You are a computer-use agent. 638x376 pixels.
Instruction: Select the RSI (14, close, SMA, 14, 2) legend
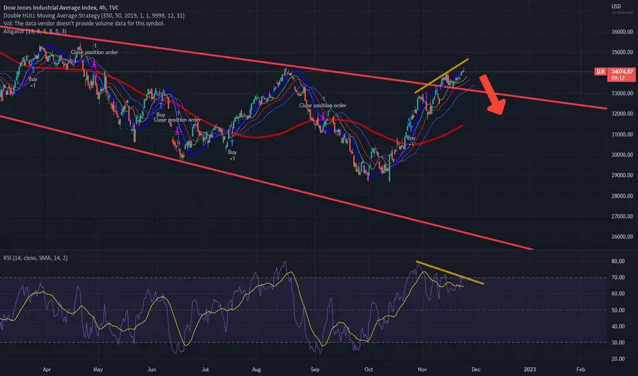pos(36,258)
